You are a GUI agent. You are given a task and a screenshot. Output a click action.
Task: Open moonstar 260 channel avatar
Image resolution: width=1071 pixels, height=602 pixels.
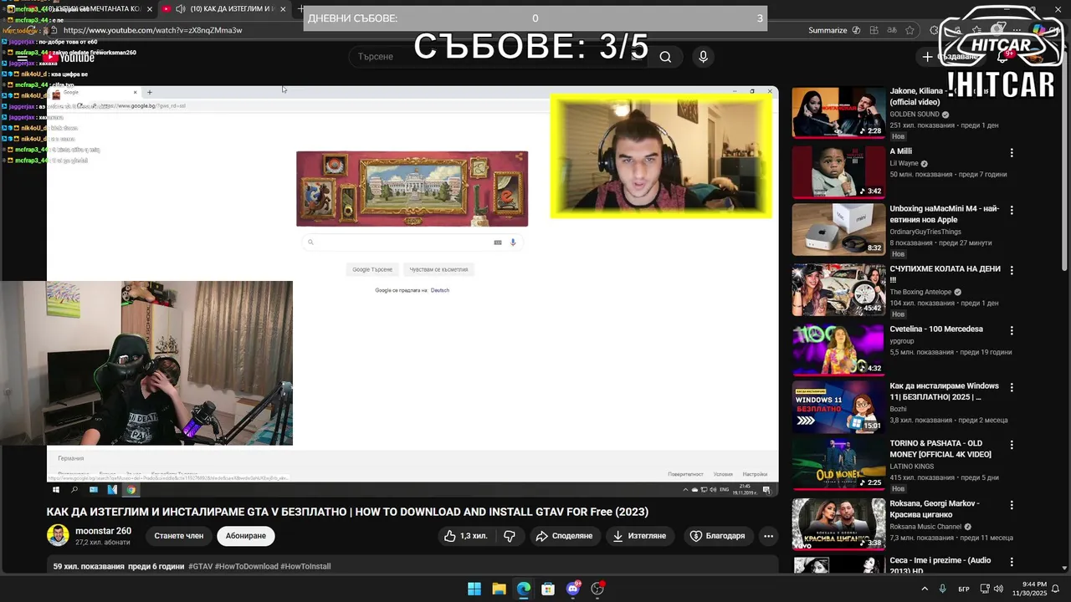point(58,535)
